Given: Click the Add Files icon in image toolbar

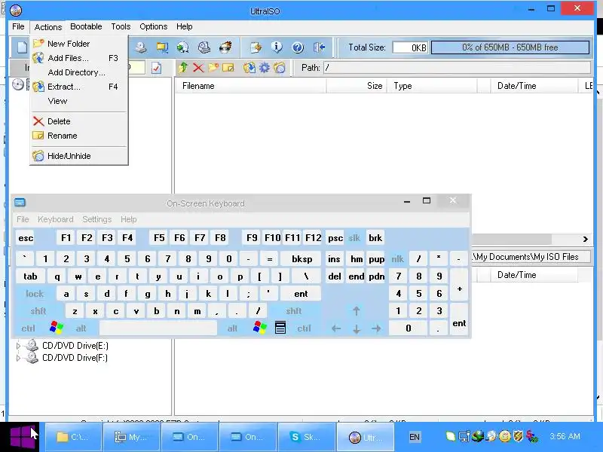Looking at the screenshot, I should tap(249, 68).
